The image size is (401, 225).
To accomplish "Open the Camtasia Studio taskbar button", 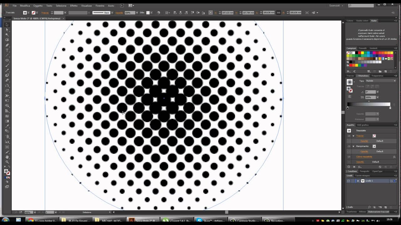I will pos(245,220).
